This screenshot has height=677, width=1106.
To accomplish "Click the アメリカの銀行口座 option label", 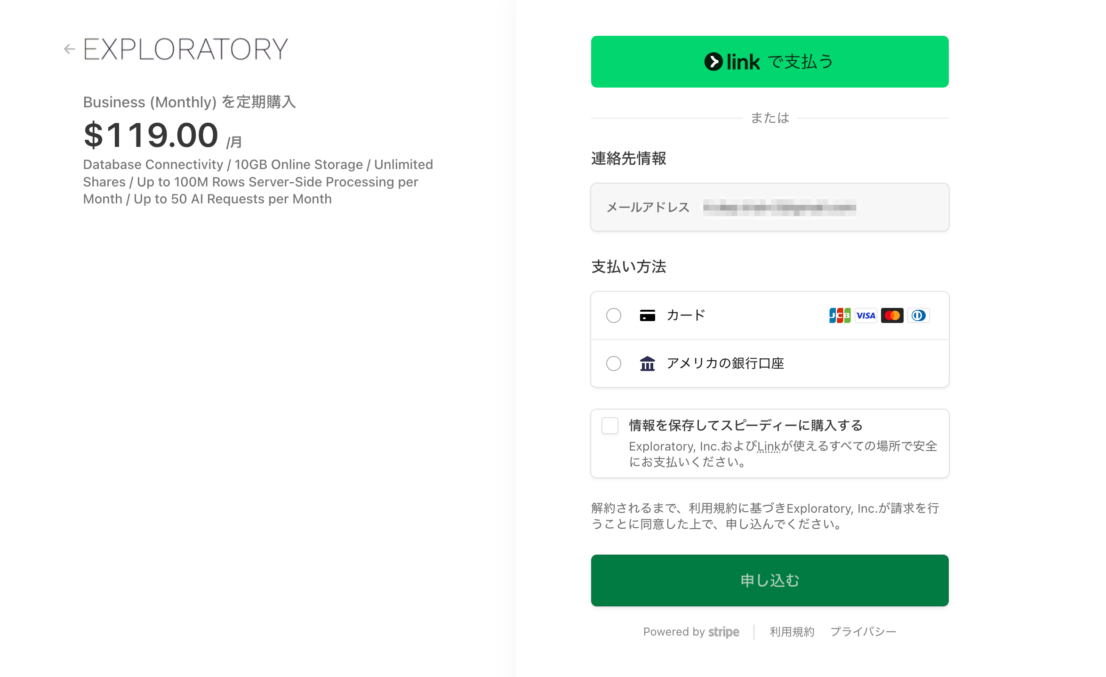I will coord(725,363).
